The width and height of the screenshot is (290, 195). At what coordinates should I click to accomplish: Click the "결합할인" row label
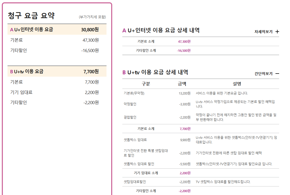click(x=130, y=117)
